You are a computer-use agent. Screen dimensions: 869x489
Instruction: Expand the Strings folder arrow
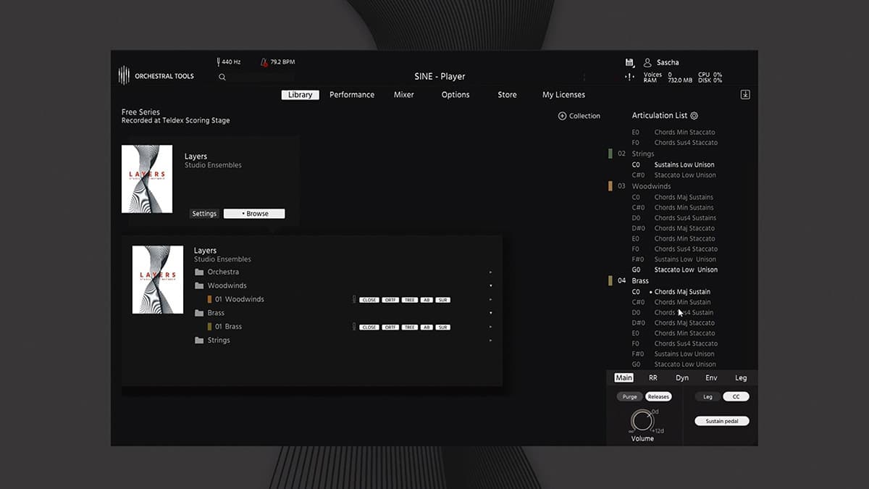pos(491,340)
